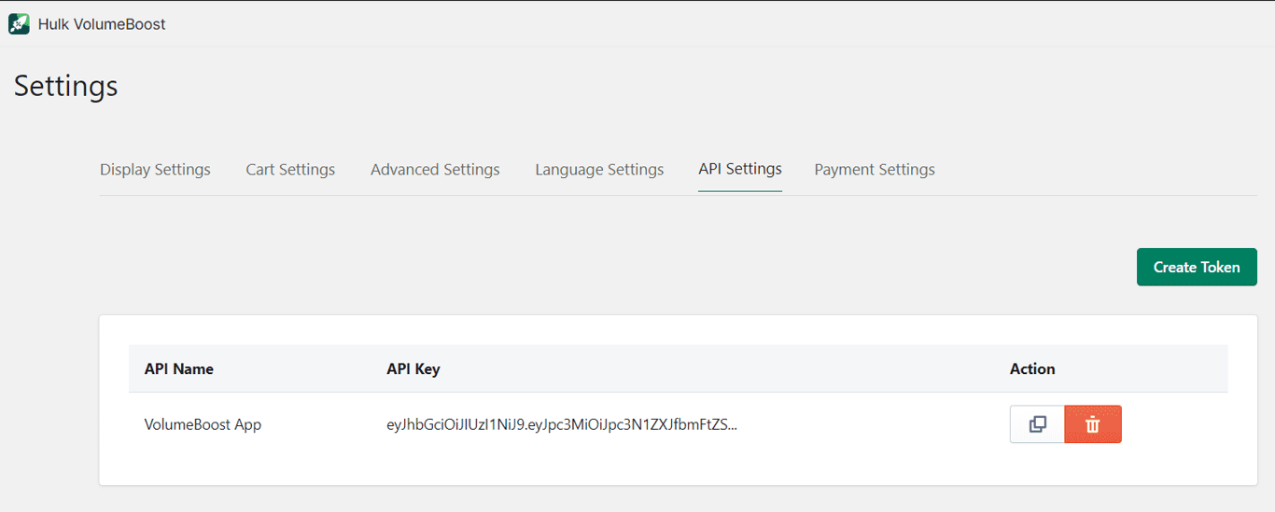Click the Hulk VolumeBoost app logo icon
The height and width of the screenshot is (512, 1275).
[x=19, y=24]
